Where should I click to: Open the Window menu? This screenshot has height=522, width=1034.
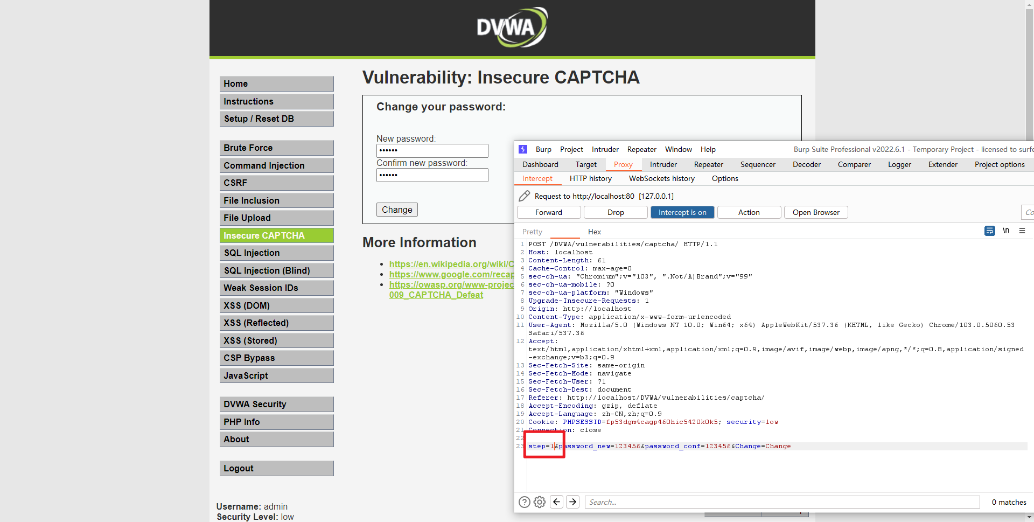[x=679, y=149]
